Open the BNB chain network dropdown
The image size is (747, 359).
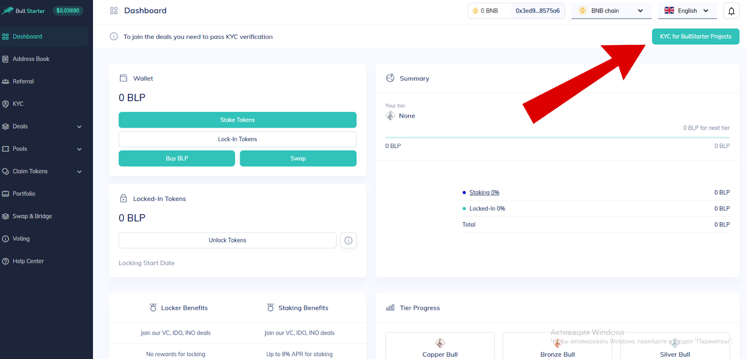[x=612, y=11]
